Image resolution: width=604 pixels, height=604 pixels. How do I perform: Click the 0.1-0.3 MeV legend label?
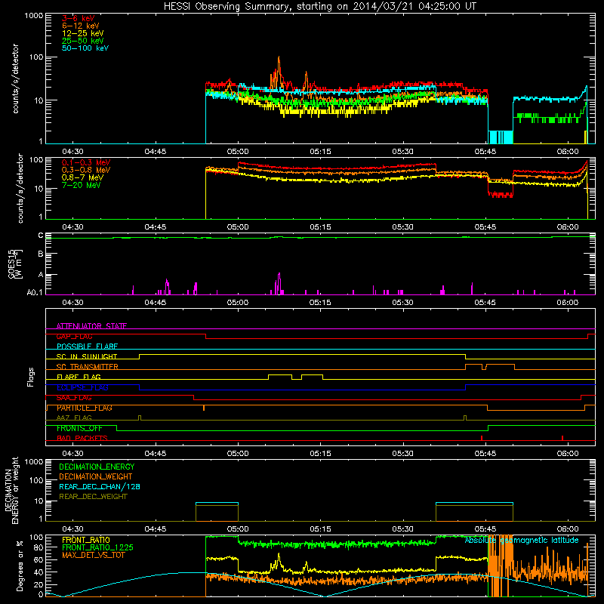(86, 162)
